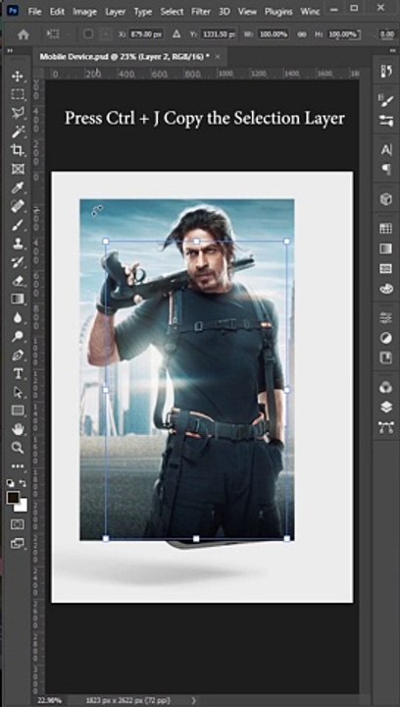The image size is (400, 707).
Task: Open the Select menu
Action: (172, 12)
